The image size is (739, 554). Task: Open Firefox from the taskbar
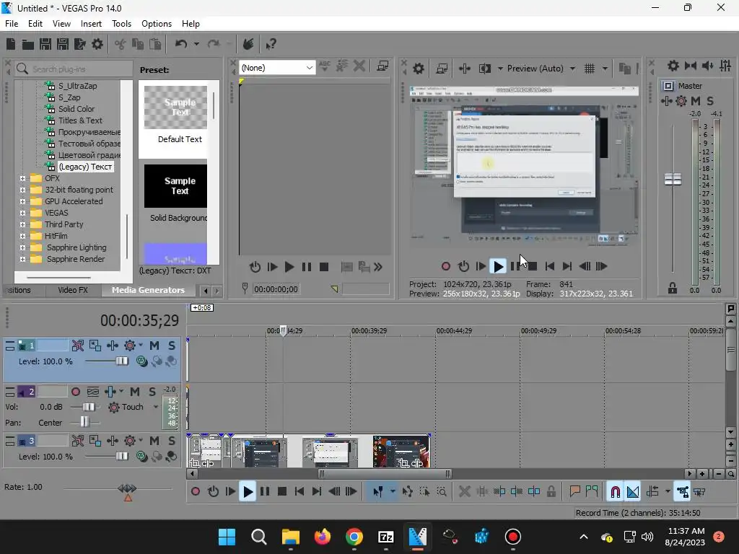coord(323,537)
